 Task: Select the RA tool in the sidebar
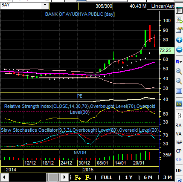click(179, 125)
